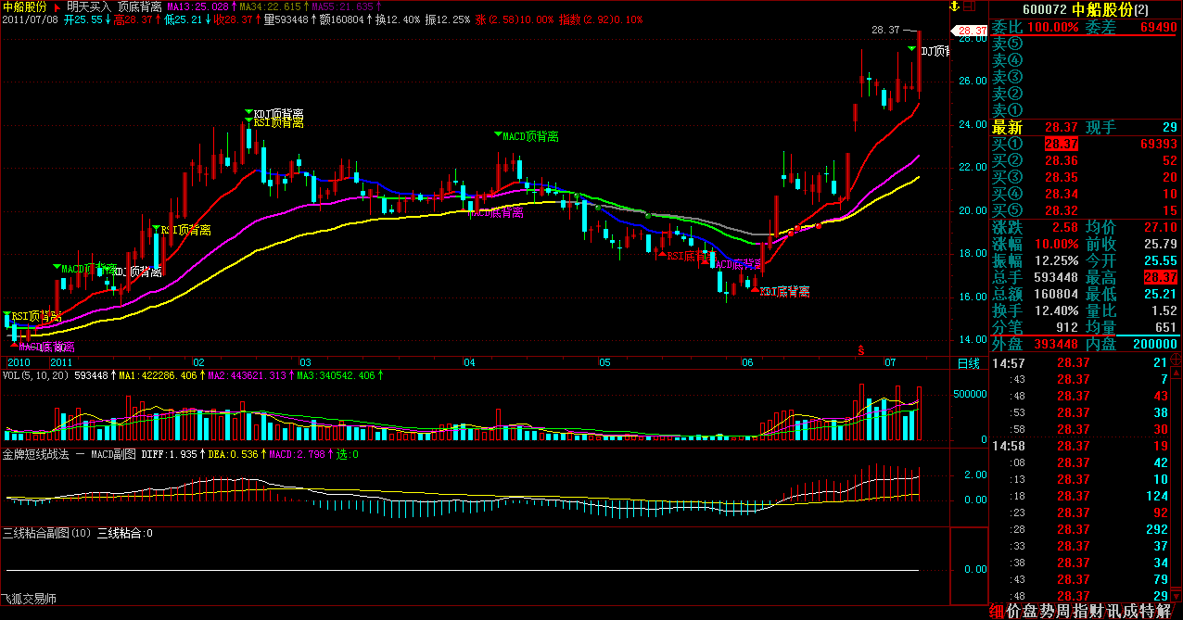This screenshot has width=1183, height=620.
Task: Click the 买③ price 28.35 row
Action: click(x=1086, y=177)
